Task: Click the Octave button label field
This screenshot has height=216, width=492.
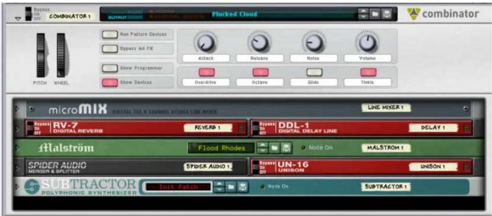Action: (260, 82)
